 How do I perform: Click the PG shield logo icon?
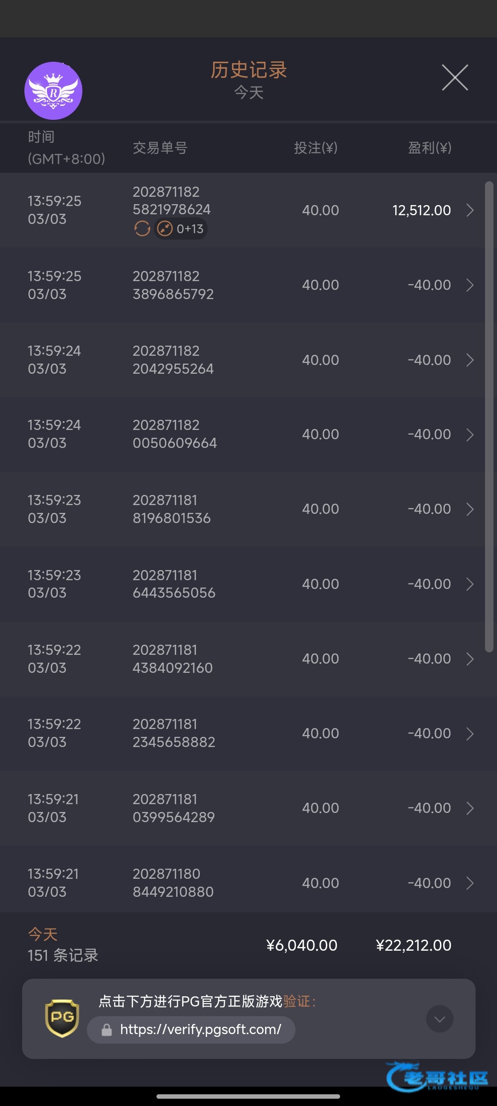[62, 1018]
